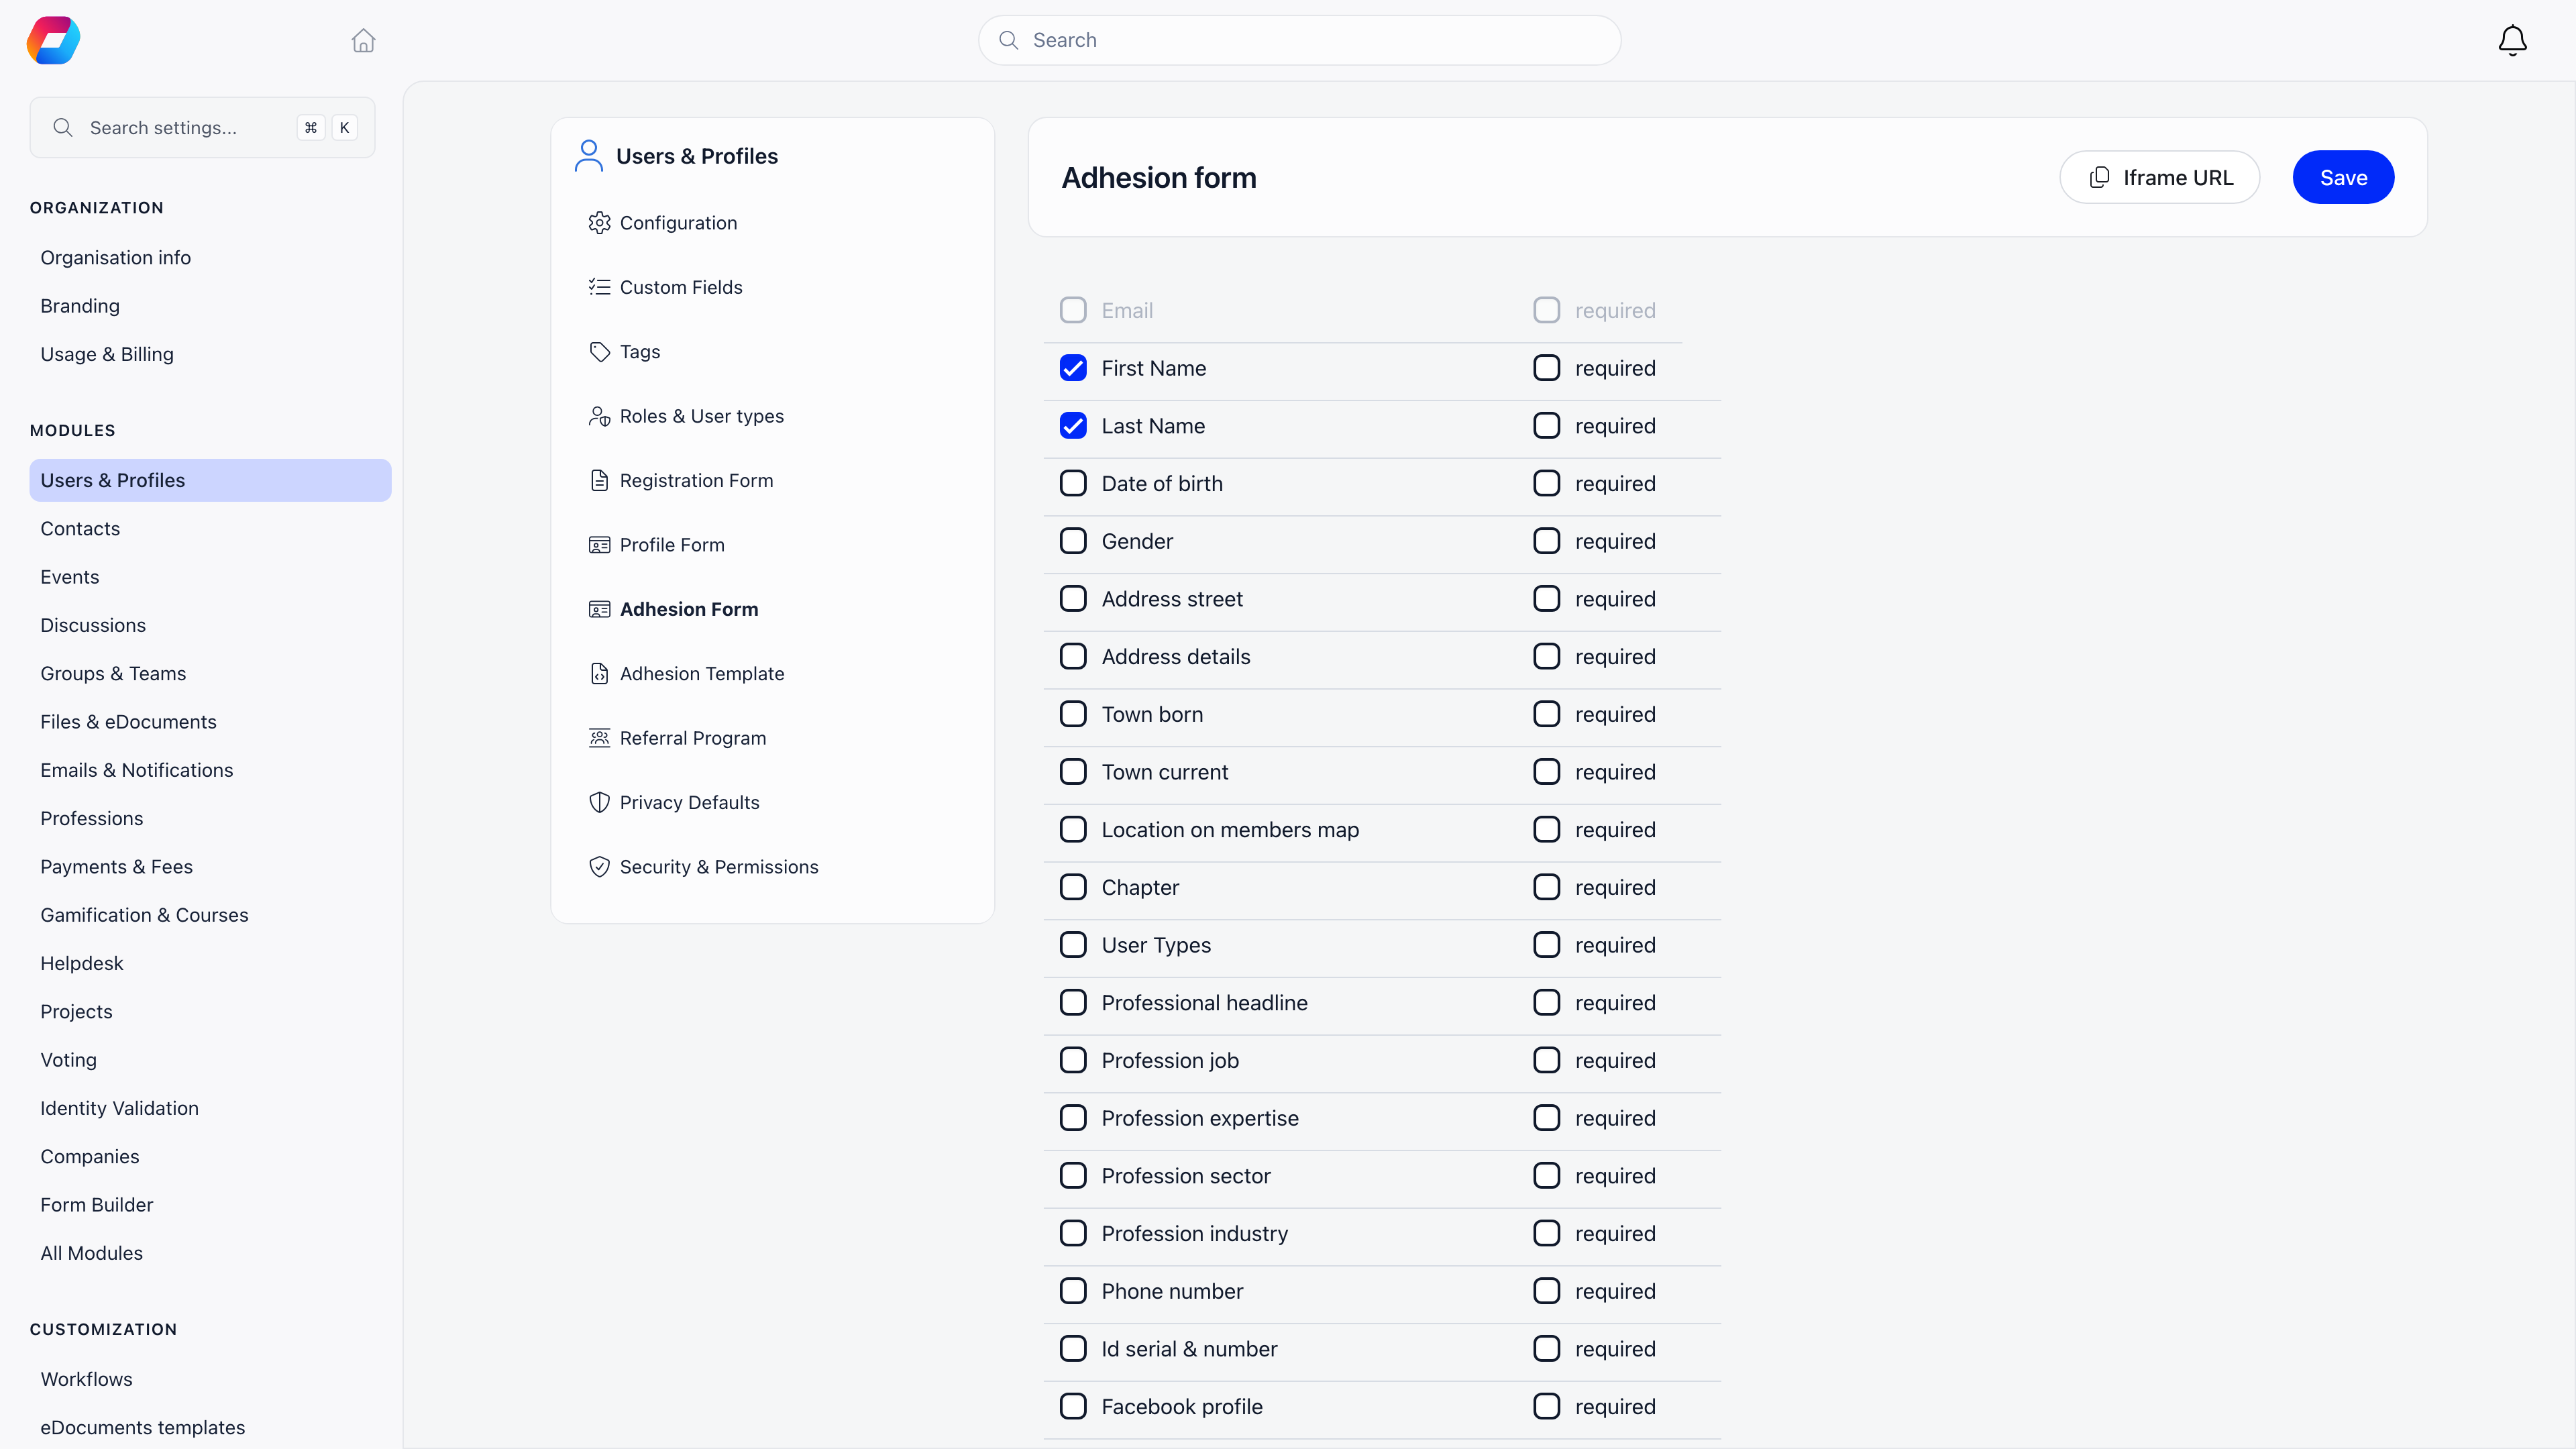This screenshot has width=2576, height=1449.
Task: Open Gamification & Courses module
Action: click(x=144, y=915)
